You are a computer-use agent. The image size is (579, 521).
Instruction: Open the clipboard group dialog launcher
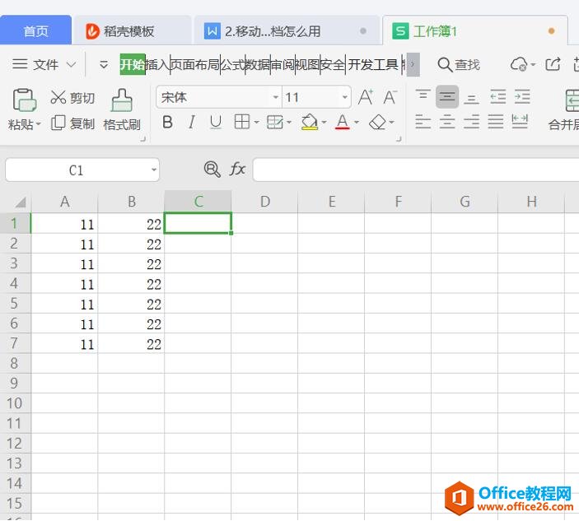[143, 139]
